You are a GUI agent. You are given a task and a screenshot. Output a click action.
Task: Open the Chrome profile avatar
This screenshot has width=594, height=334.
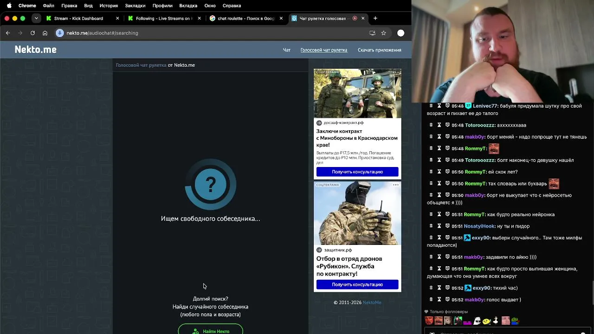click(401, 33)
